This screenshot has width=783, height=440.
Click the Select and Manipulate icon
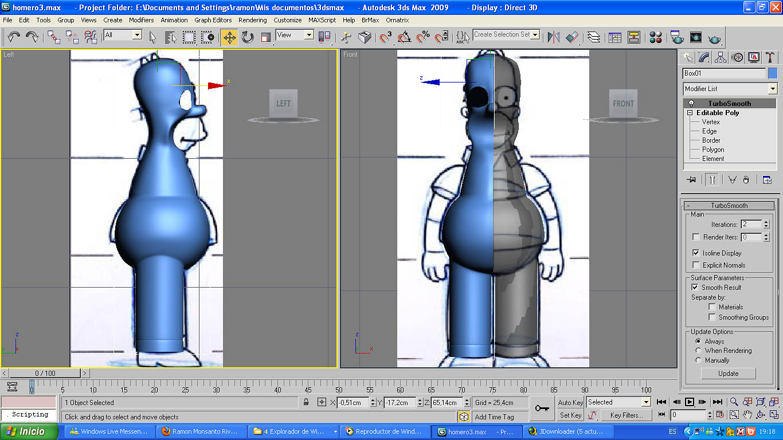(346, 37)
